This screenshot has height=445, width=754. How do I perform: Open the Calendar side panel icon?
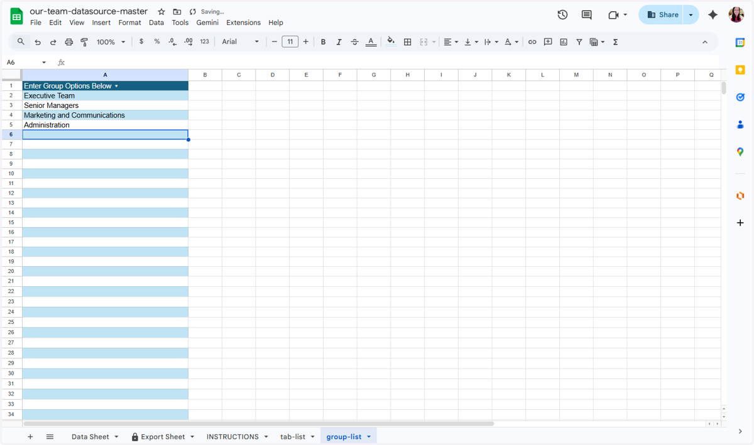coord(740,42)
